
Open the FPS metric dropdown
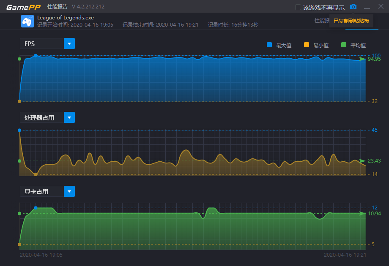69,43
